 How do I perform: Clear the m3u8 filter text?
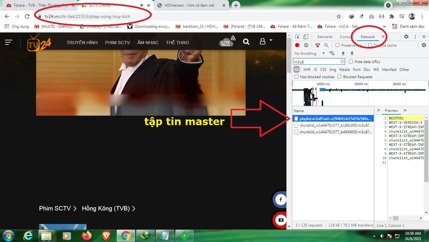pyautogui.click(x=342, y=62)
